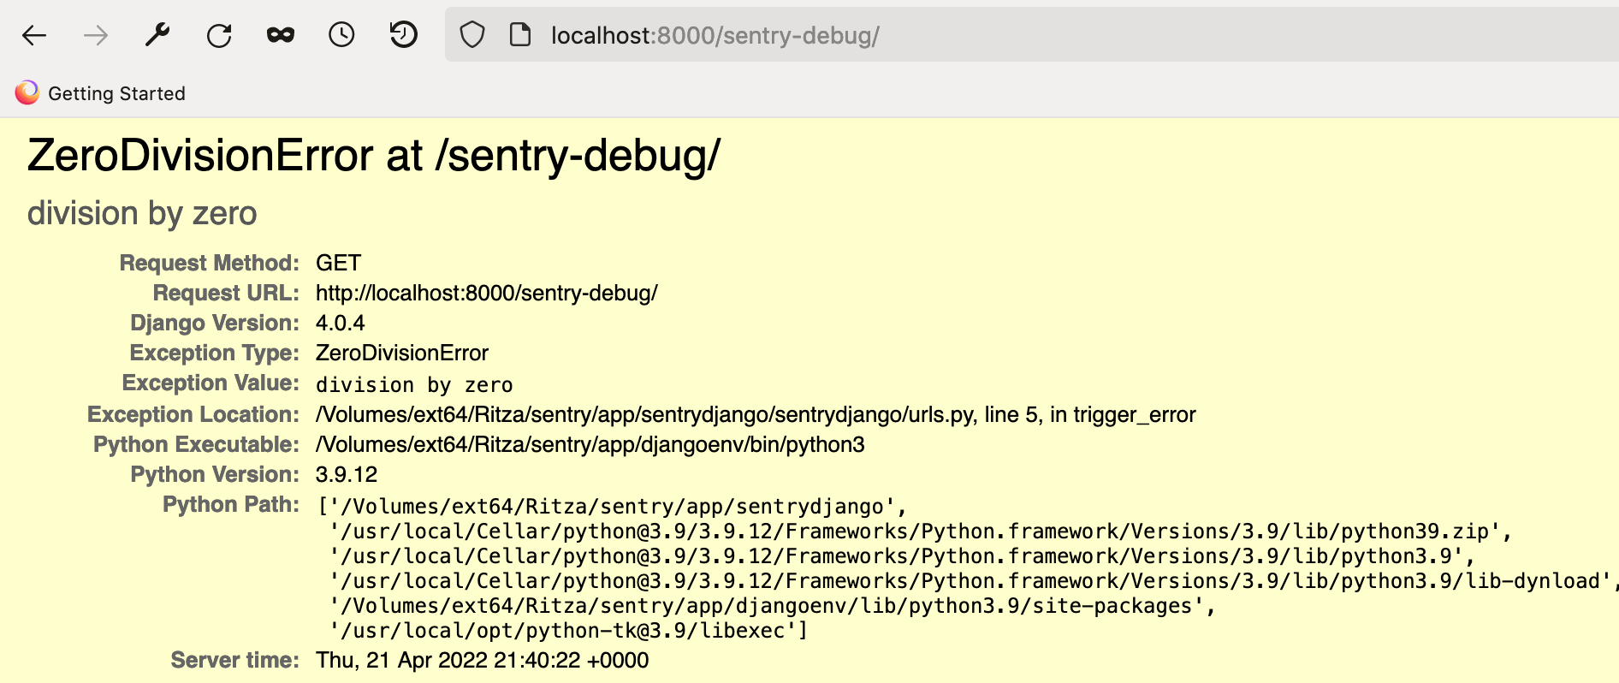Click the Python Executable path value
Image resolution: width=1619 pixels, height=683 pixels.
(x=590, y=445)
